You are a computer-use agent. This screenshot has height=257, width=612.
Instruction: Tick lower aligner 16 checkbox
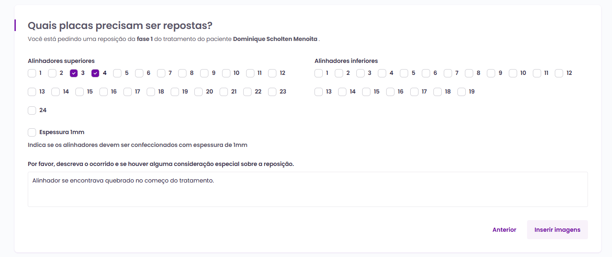(390, 92)
